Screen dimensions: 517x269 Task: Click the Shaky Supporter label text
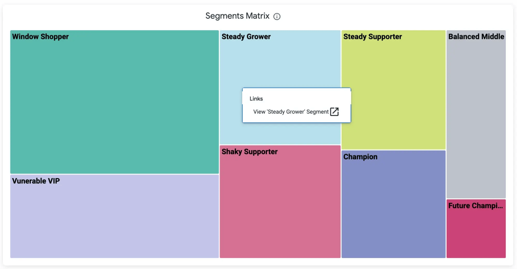[249, 152]
